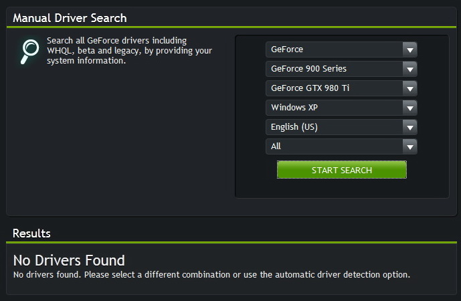
Task: Click the Results section heading
Action: click(31, 233)
